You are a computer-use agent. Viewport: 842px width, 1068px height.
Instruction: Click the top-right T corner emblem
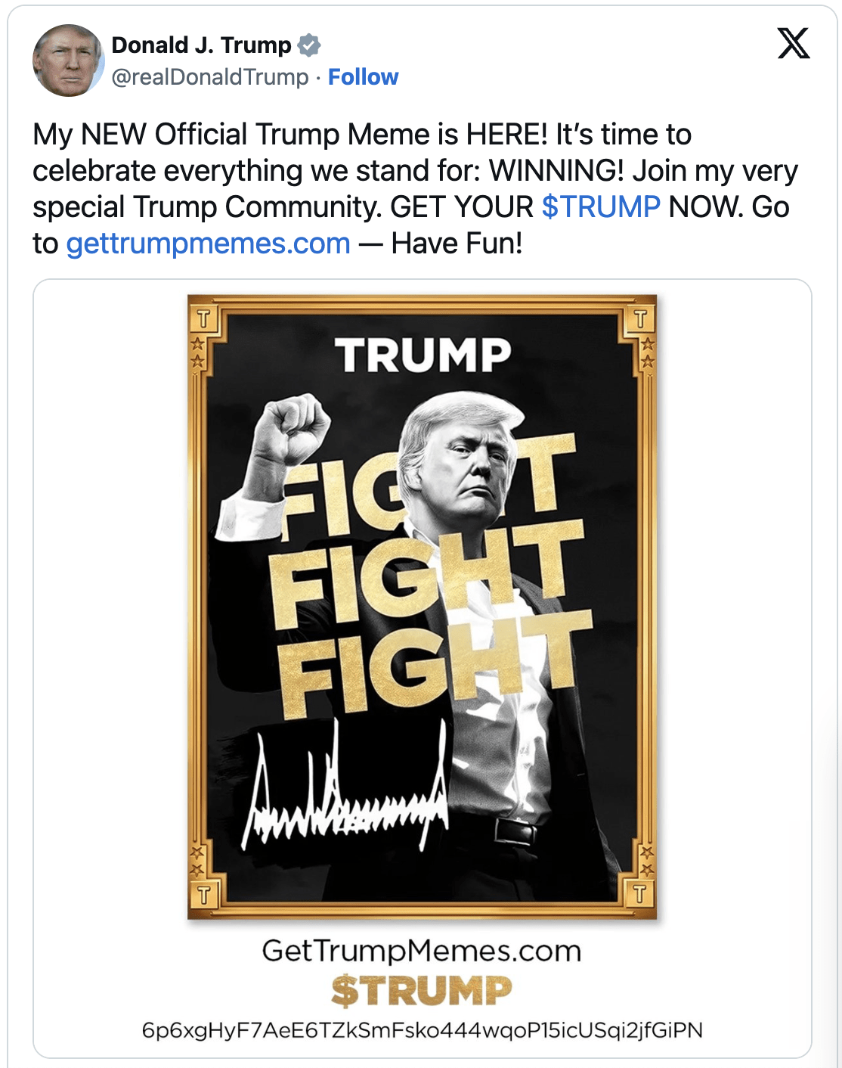640,318
